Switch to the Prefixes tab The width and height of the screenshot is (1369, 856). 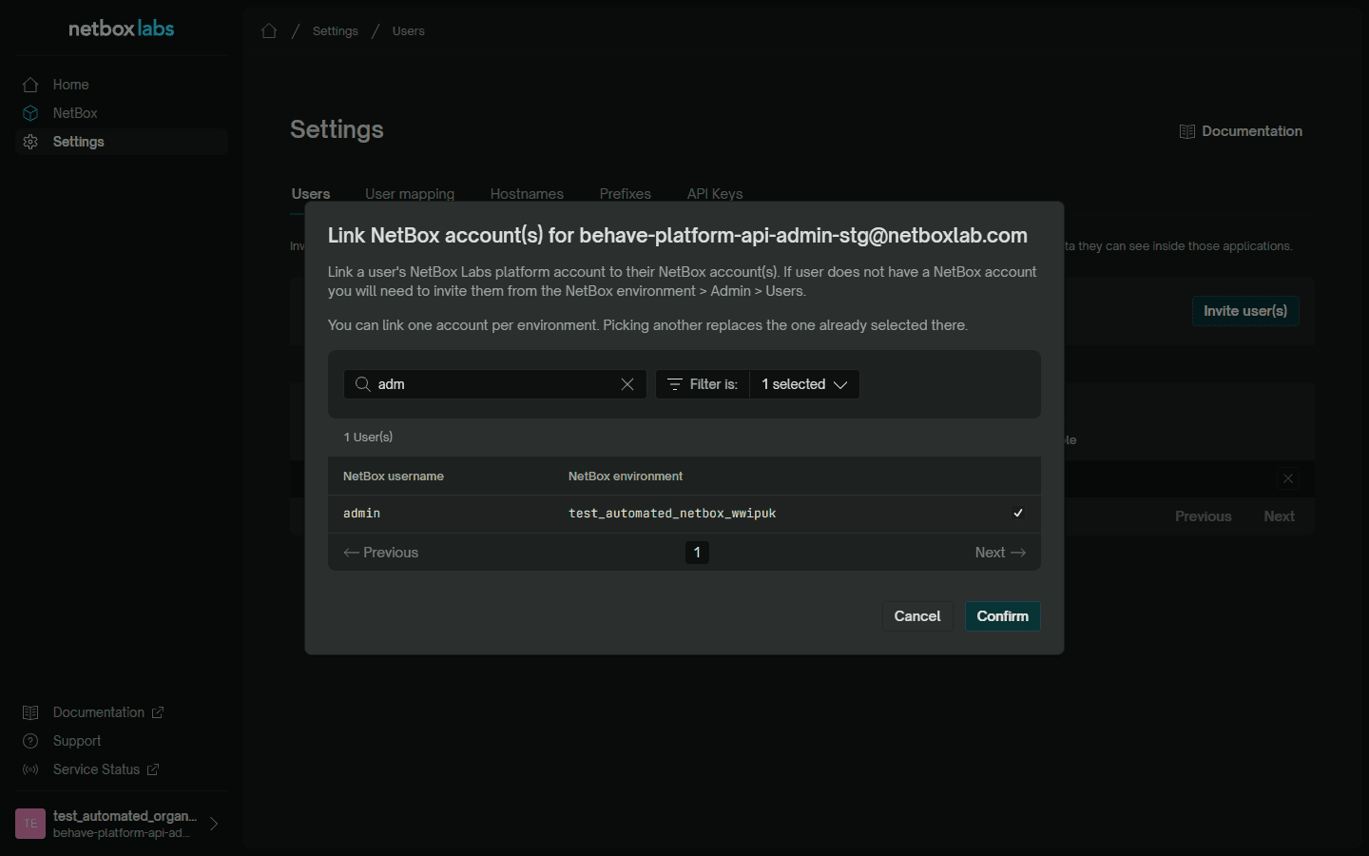pos(626,194)
